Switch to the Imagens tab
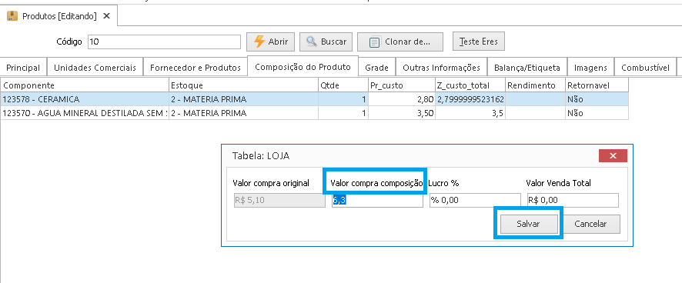 coord(590,68)
